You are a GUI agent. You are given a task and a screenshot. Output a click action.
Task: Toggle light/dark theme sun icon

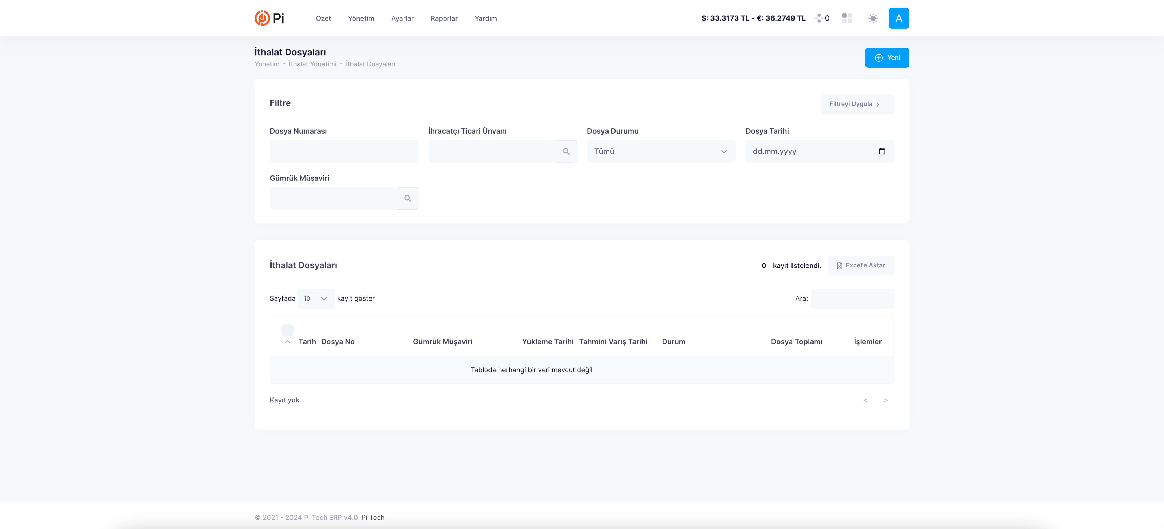872,18
